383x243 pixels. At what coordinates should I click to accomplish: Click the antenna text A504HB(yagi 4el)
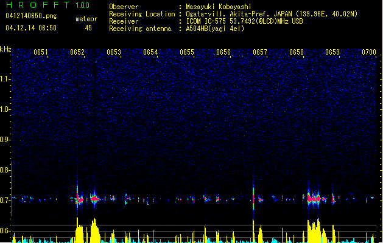215,29
